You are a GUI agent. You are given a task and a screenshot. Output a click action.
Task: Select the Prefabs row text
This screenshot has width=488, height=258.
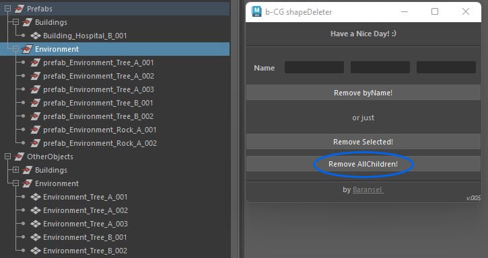40,9
